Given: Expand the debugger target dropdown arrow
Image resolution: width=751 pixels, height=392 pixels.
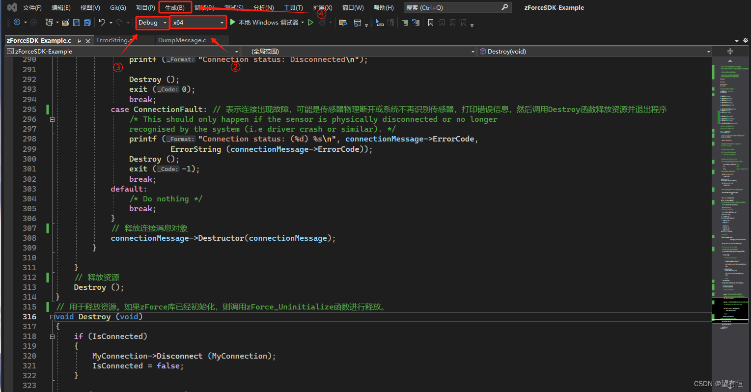Looking at the screenshot, I should pyautogui.click(x=303, y=23).
